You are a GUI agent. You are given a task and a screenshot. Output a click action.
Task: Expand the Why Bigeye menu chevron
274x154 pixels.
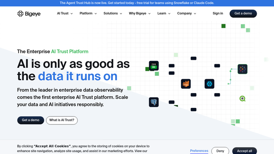(149, 14)
